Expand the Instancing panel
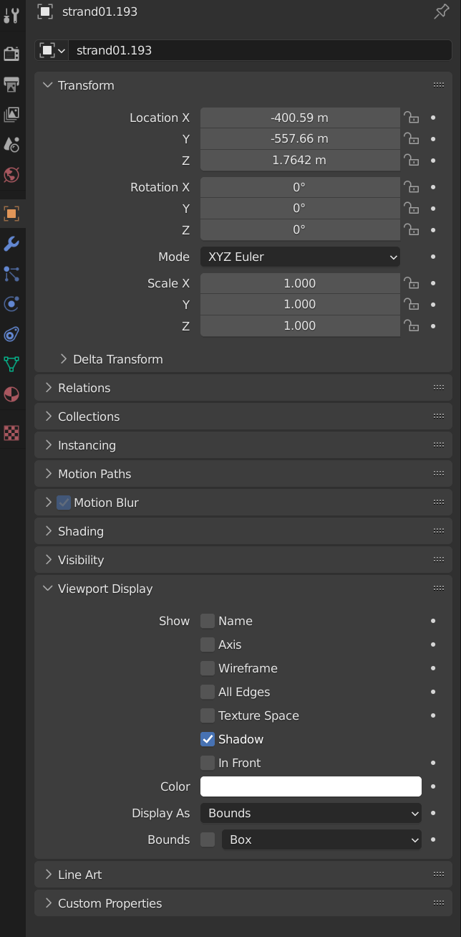Image resolution: width=461 pixels, height=937 pixels. tap(48, 445)
